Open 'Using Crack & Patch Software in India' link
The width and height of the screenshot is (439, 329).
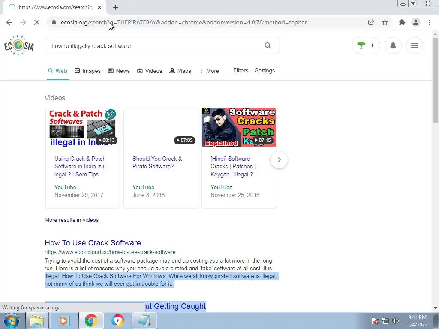coord(81,167)
